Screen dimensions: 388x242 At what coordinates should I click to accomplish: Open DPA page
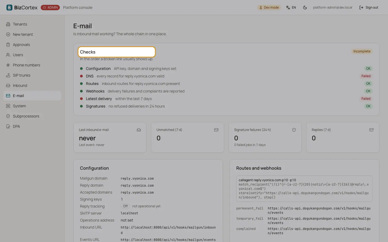32,126
